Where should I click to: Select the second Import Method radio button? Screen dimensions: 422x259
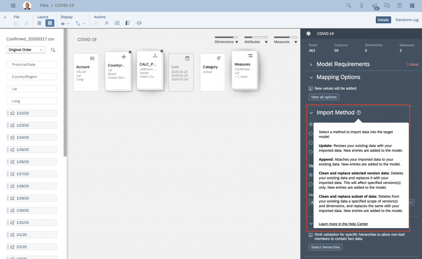tap(311, 134)
